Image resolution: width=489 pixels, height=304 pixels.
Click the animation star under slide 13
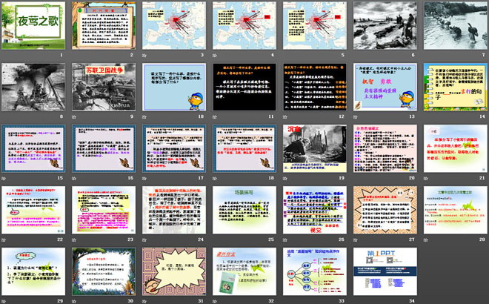click(x=355, y=117)
